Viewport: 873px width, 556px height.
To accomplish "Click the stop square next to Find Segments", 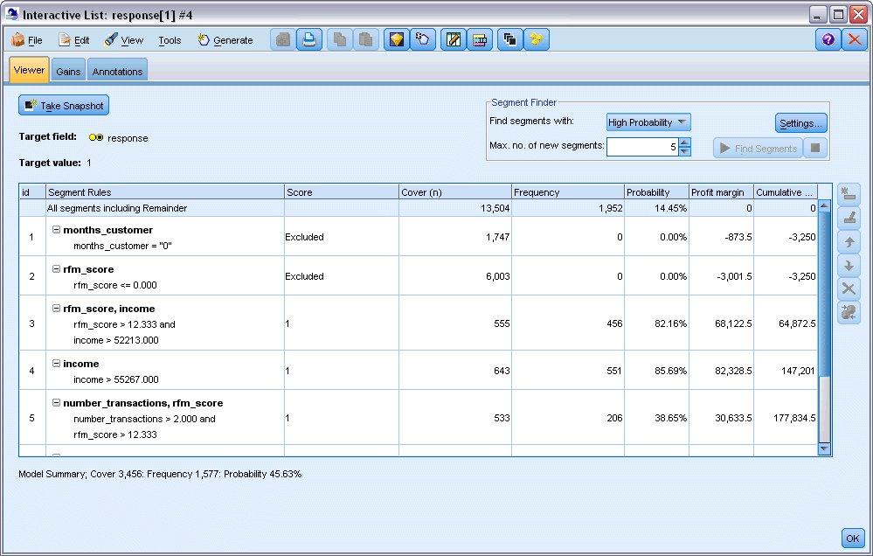I will tap(815, 149).
